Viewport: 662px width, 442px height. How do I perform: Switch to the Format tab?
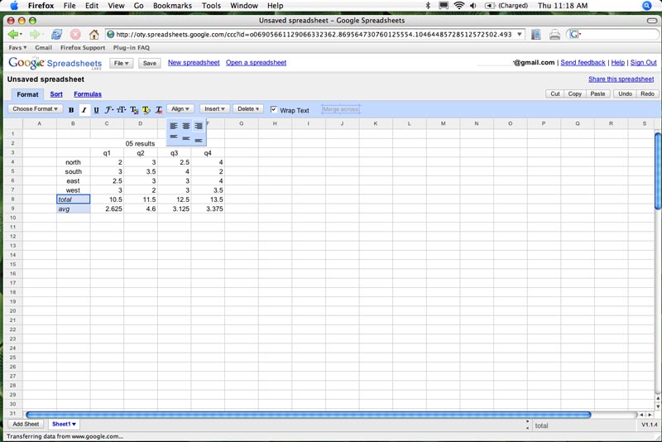[x=27, y=94]
